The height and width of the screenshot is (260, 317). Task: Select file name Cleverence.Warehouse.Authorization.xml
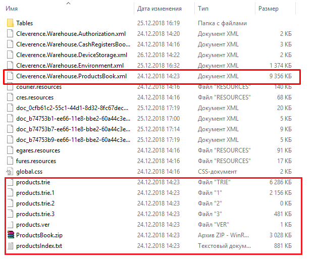pyautogui.click(x=71, y=33)
